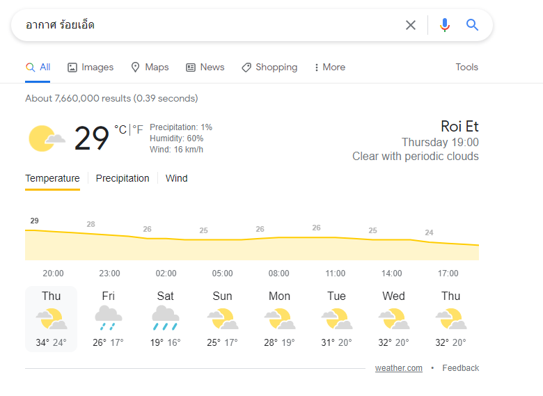Switch to the Maps tab
The height and width of the screenshot is (396, 543).
[150, 67]
